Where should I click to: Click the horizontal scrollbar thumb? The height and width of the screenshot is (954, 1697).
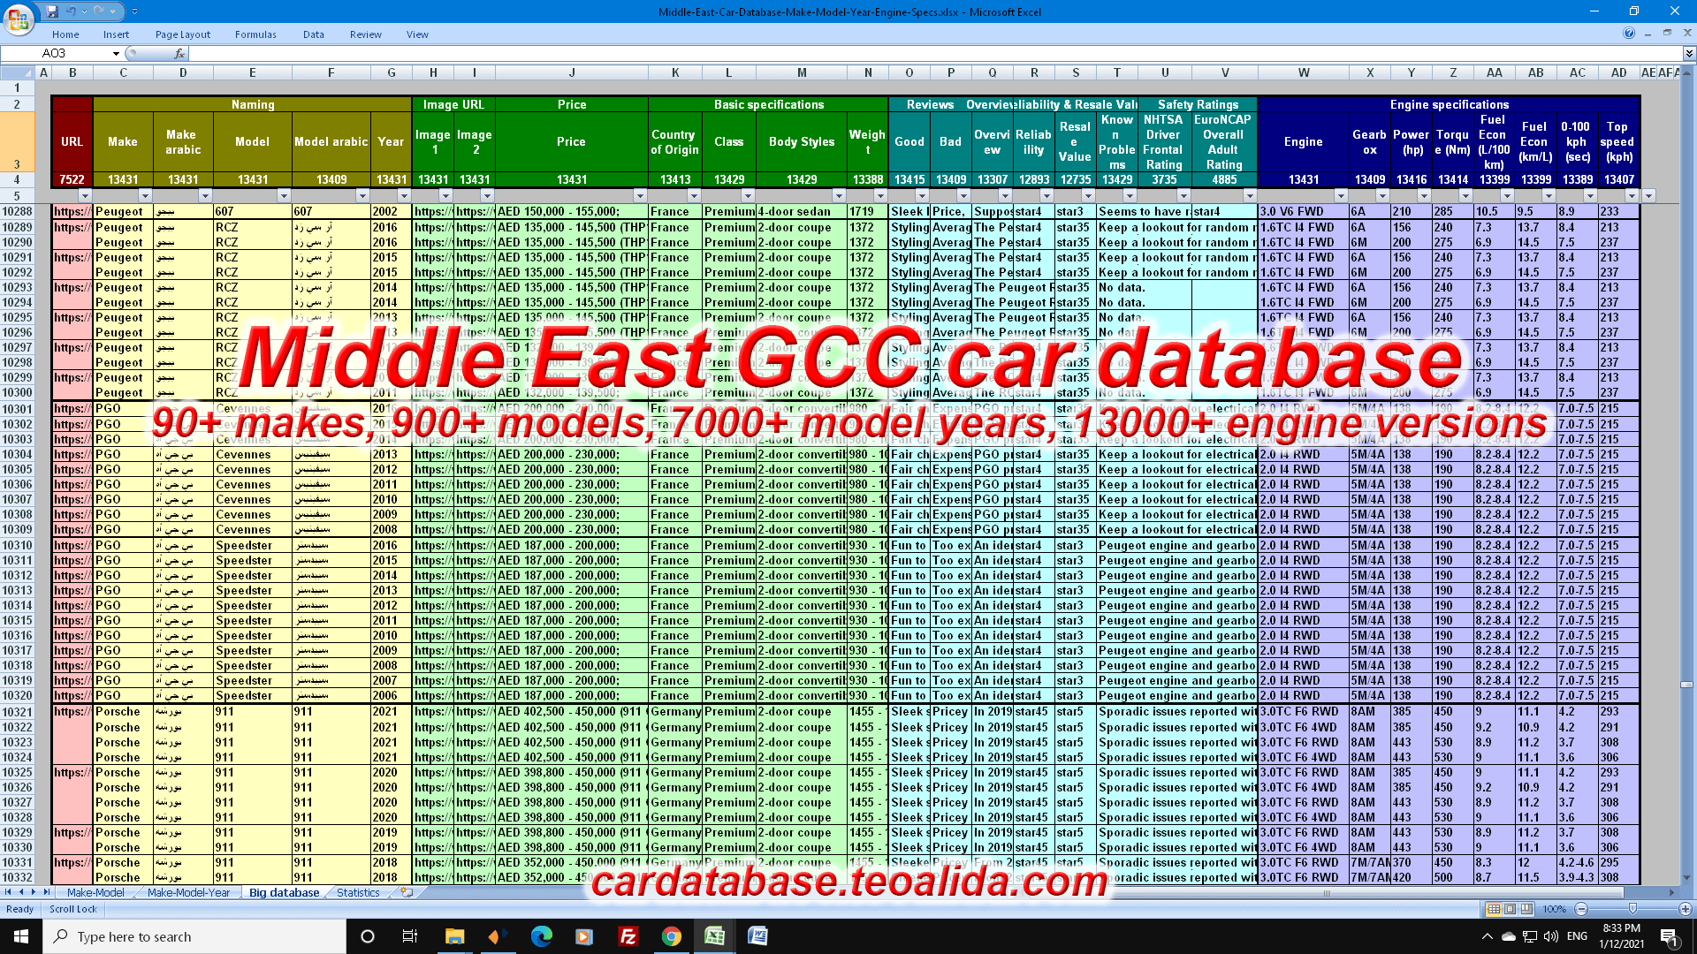coord(1326,893)
